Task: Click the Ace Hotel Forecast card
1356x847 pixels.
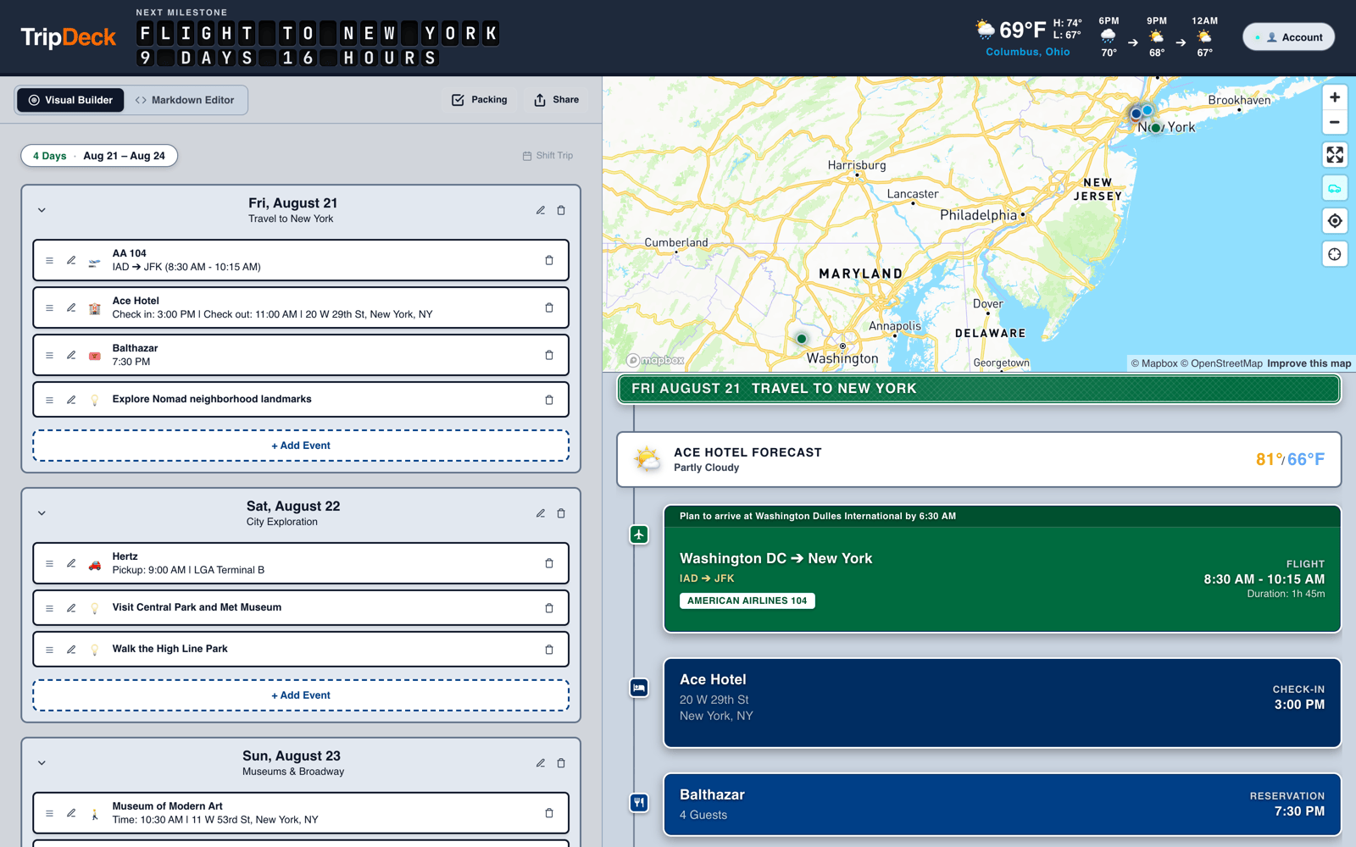Action: pyautogui.click(x=979, y=460)
